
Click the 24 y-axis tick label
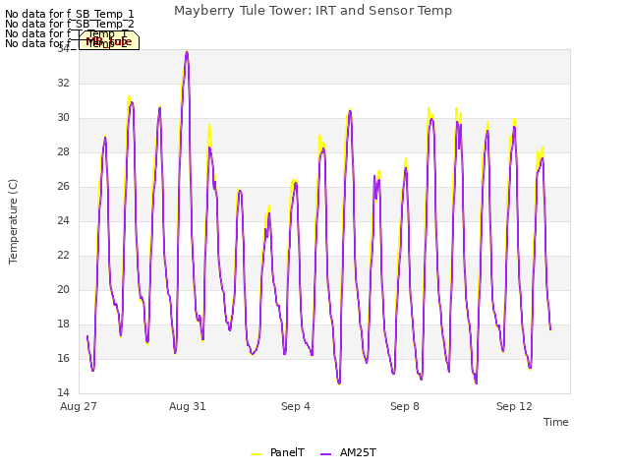(x=63, y=220)
